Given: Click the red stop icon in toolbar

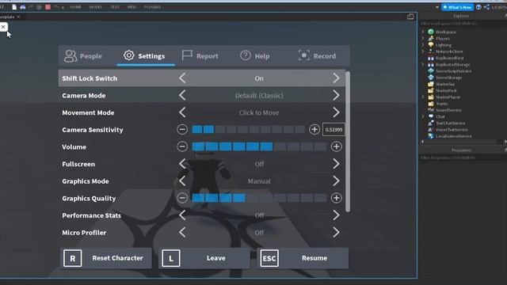Looking at the screenshot, I should tap(48, 7).
